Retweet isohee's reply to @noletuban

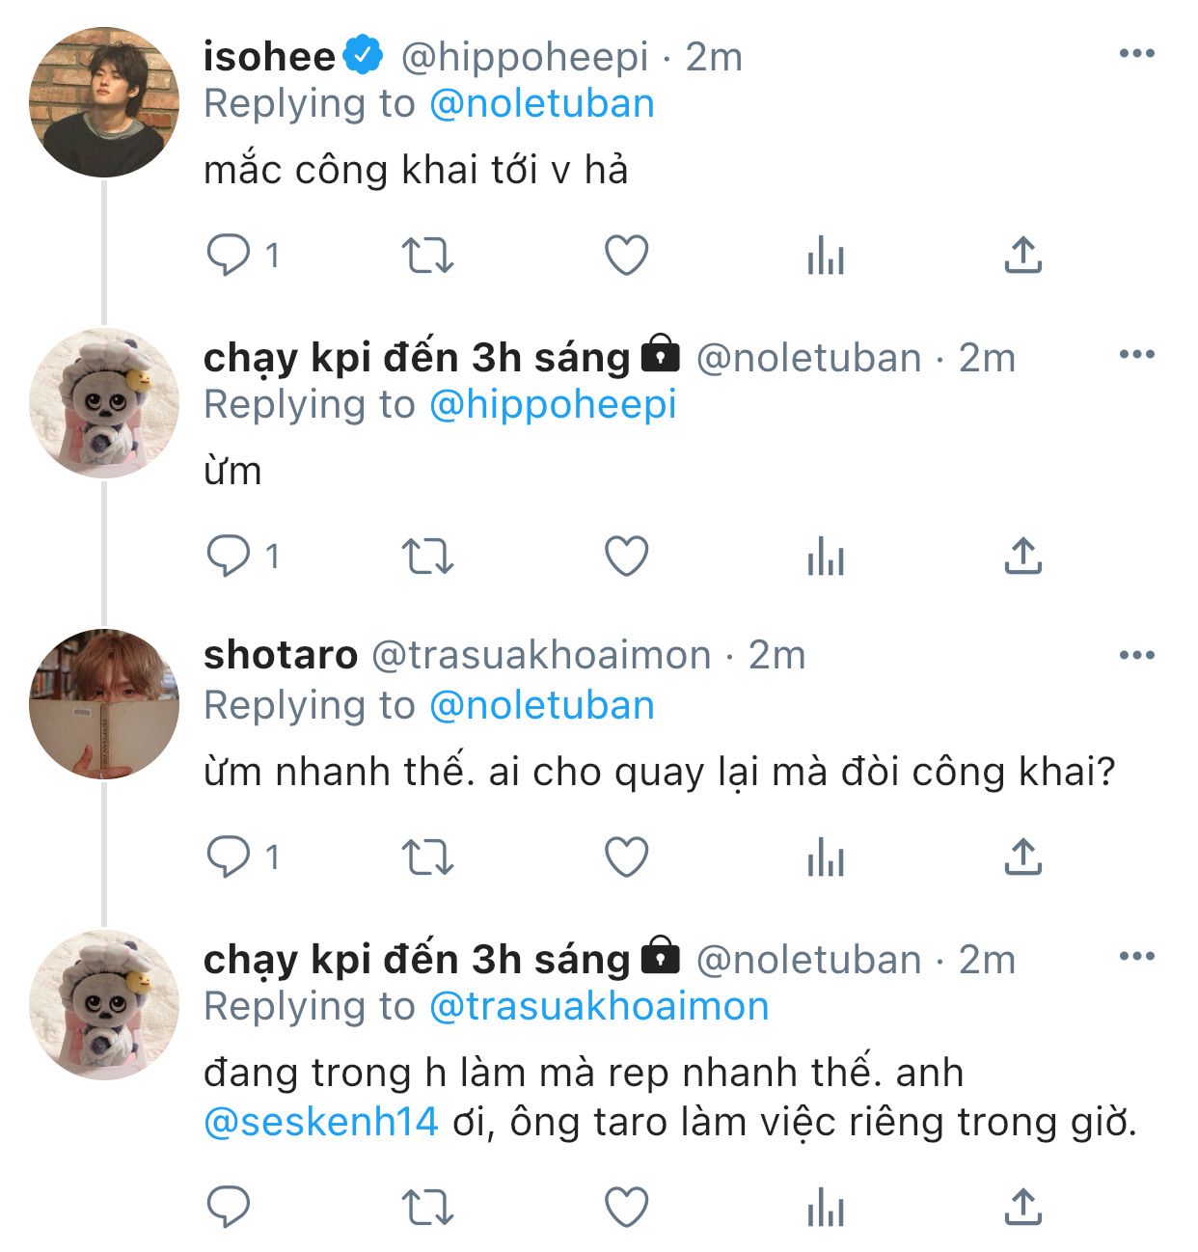click(x=426, y=256)
